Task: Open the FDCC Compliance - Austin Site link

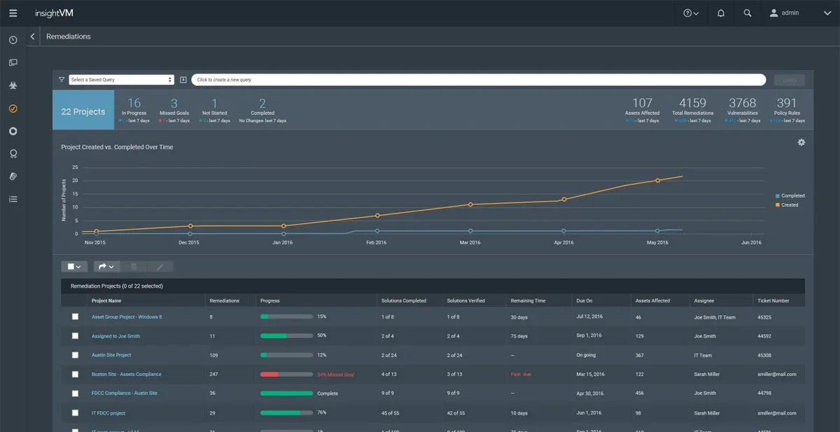Action: pyautogui.click(x=124, y=393)
